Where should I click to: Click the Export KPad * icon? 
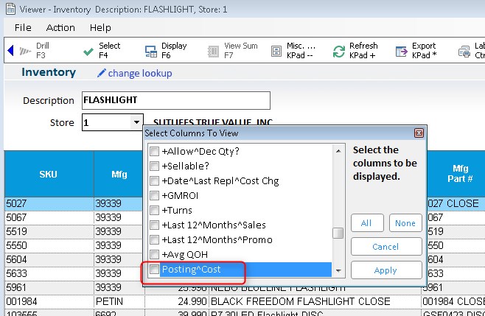click(x=402, y=51)
